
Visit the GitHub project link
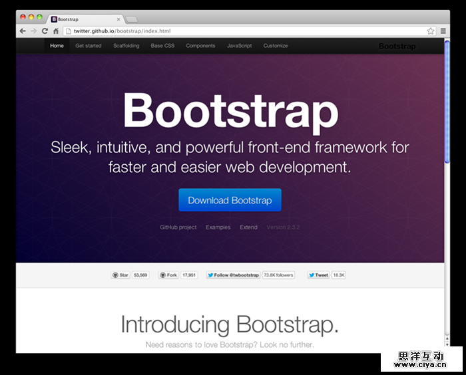click(178, 227)
